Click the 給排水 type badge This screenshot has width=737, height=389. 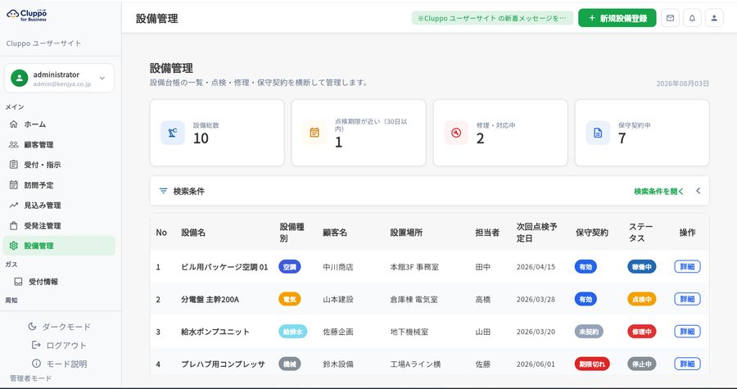293,332
